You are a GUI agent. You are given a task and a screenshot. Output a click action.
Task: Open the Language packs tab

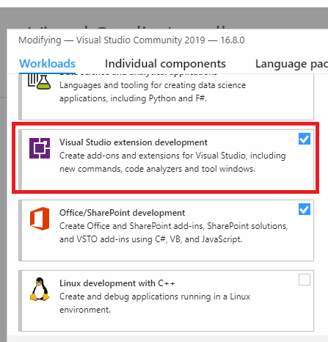tap(291, 64)
